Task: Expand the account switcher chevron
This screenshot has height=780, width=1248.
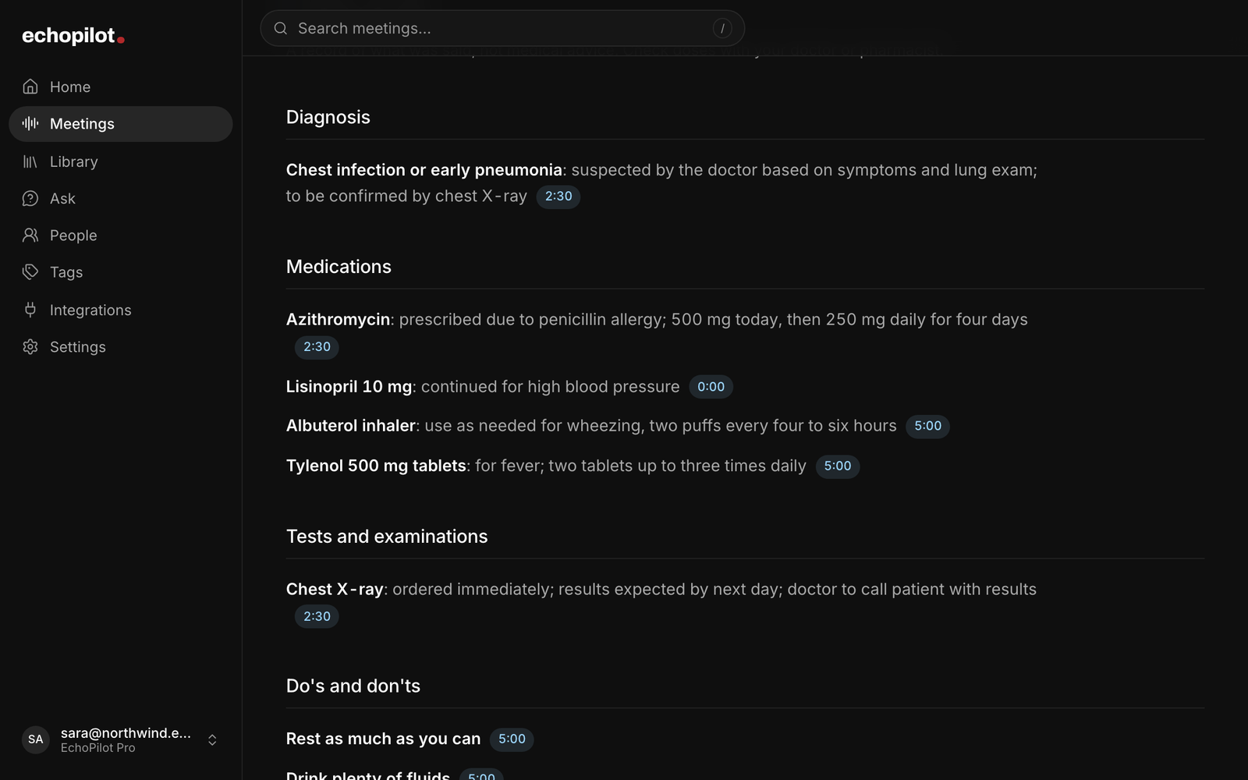Action: (212, 739)
